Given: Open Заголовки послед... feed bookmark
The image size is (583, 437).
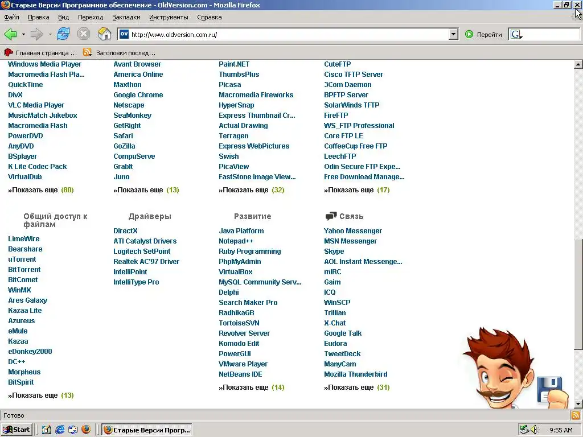Looking at the screenshot, I should pos(120,53).
